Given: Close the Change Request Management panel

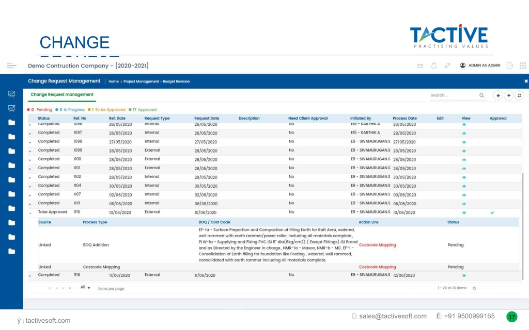Looking at the screenshot, I should pos(526,81).
